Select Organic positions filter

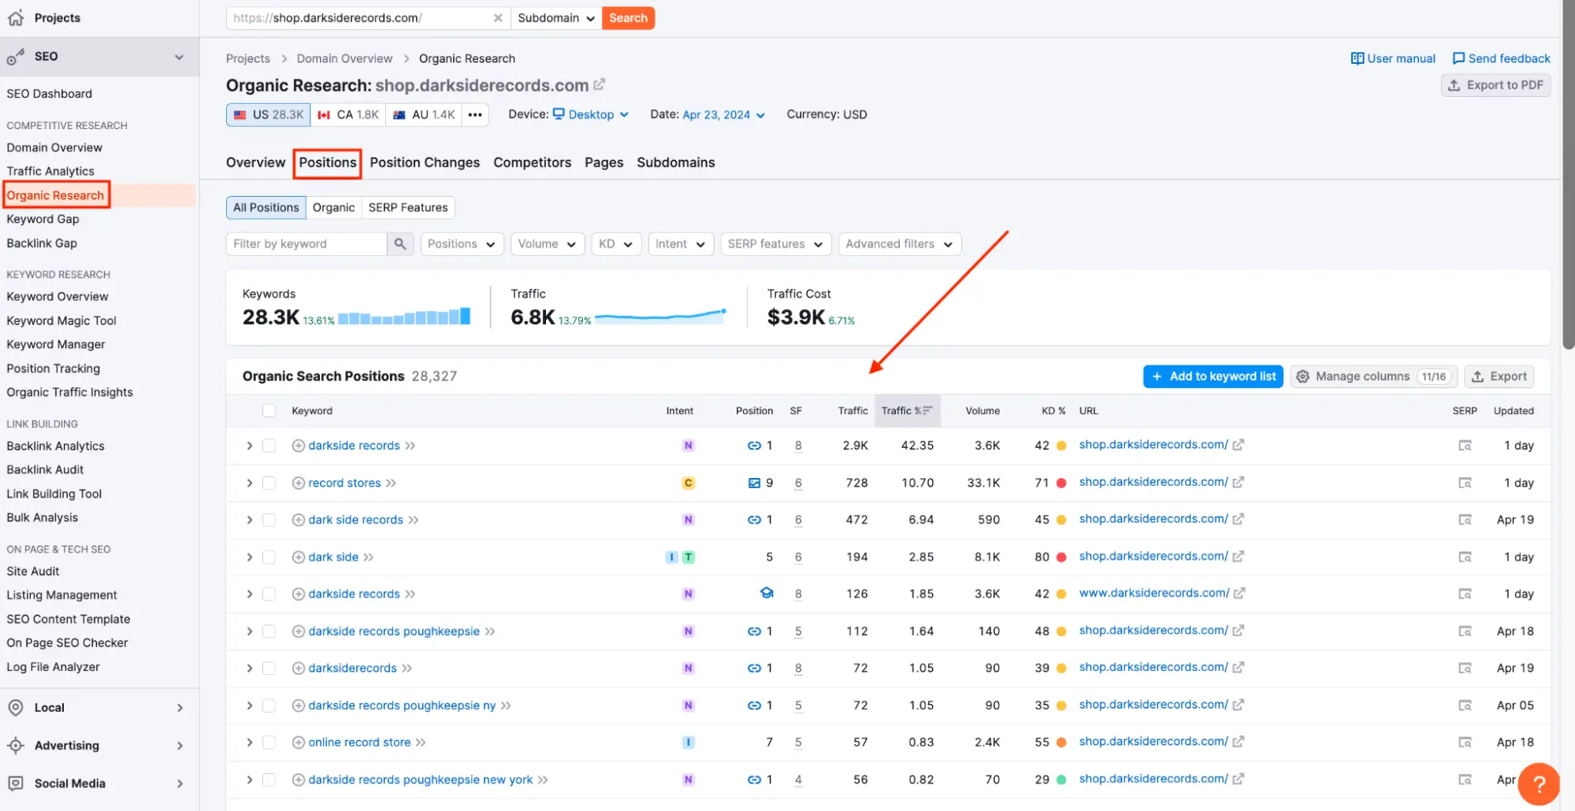click(x=333, y=207)
